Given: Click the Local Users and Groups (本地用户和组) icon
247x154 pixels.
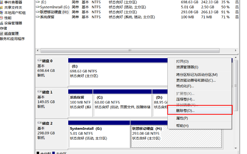Looking at the screenshot, I should click(1, 13).
